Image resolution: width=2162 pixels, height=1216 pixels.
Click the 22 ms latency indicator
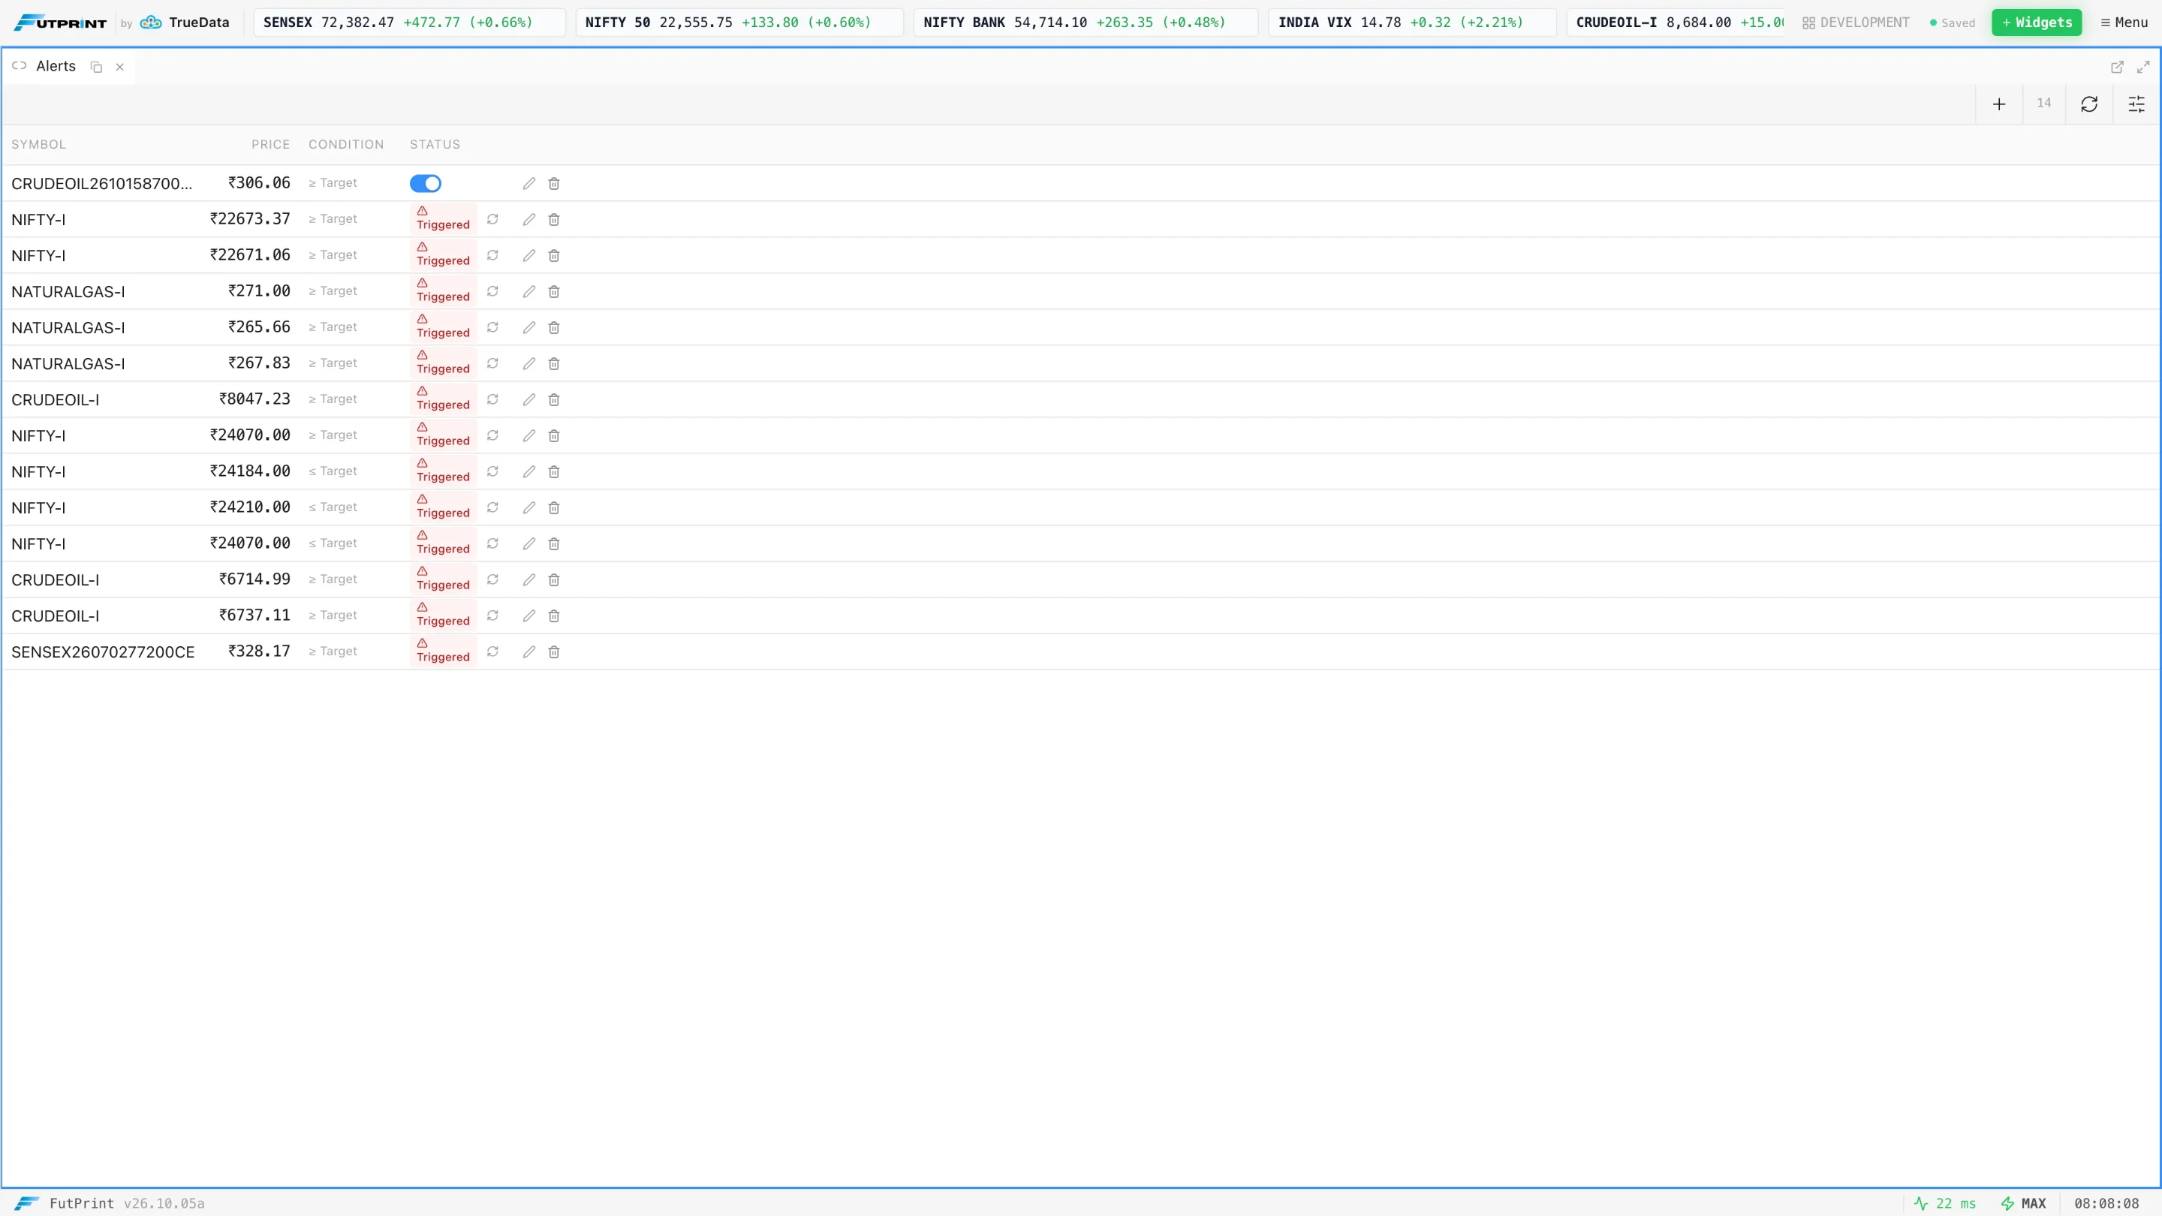tap(1944, 1203)
